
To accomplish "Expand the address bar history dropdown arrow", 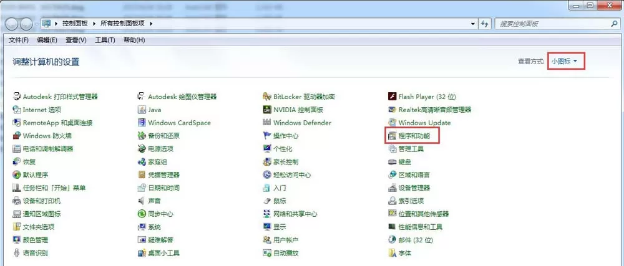I will (x=473, y=24).
